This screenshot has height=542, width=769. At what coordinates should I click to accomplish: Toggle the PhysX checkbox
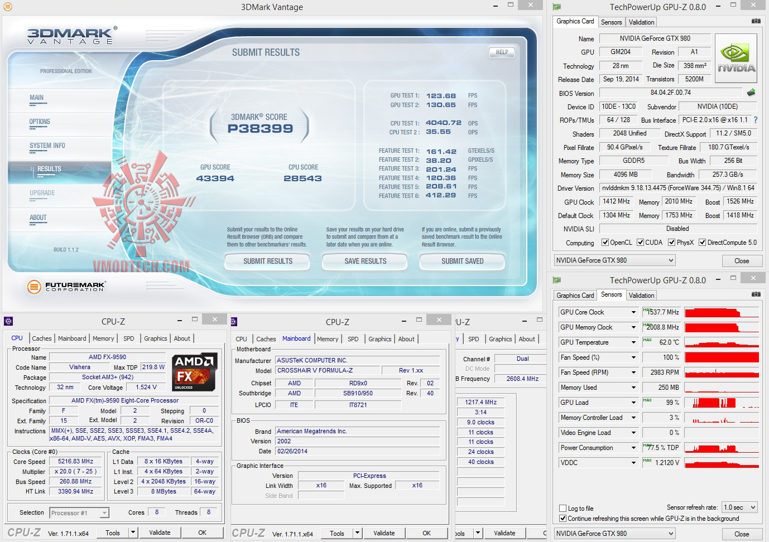(671, 243)
